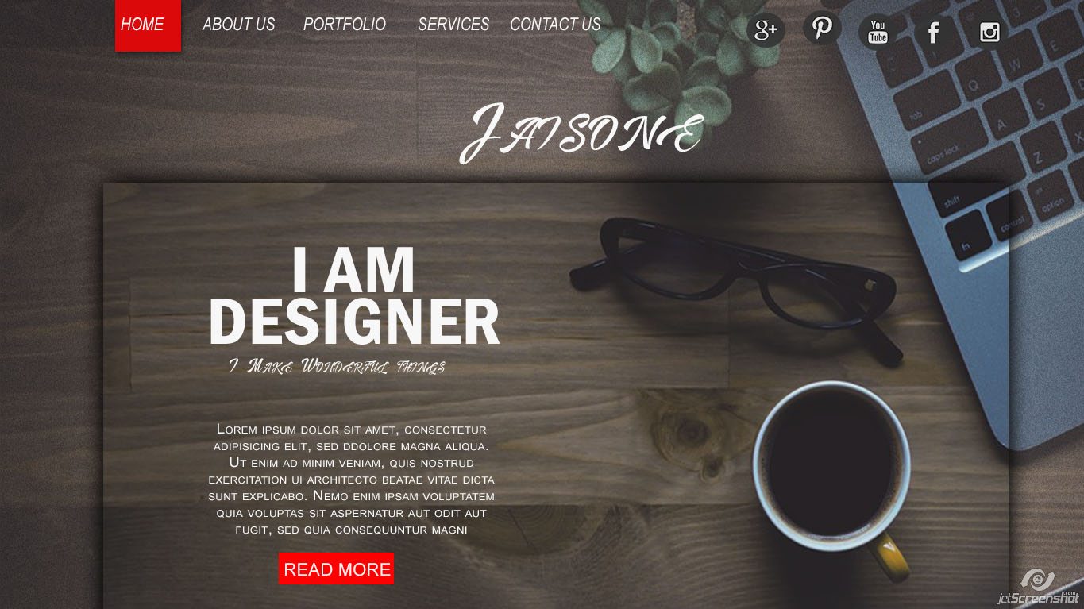Go to the ABOUT US page
This screenshot has height=609, width=1084.
[238, 25]
